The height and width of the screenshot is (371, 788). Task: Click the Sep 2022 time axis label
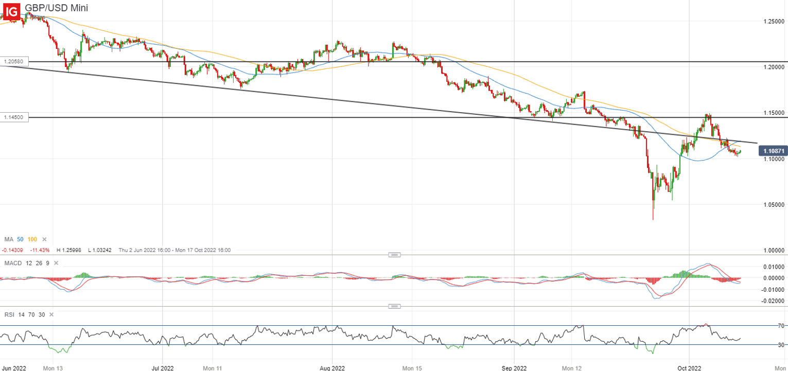click(514, 368)
